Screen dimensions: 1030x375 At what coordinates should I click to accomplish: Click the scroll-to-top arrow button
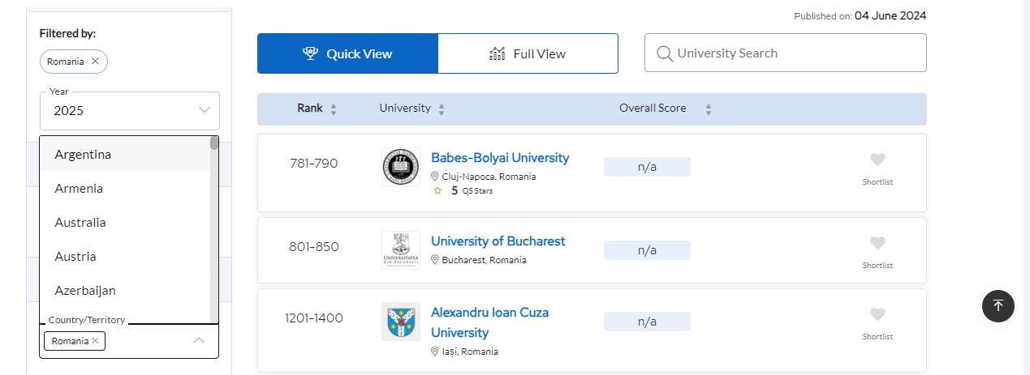pos(998,306)
